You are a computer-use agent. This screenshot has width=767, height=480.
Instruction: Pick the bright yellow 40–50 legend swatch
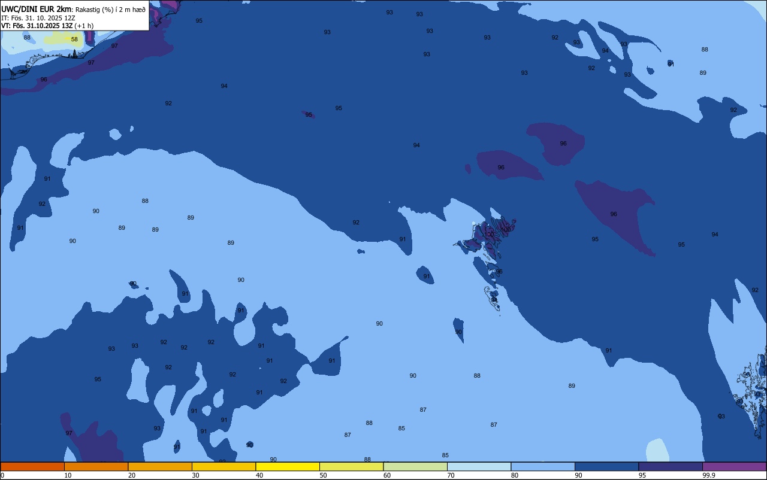288,466
